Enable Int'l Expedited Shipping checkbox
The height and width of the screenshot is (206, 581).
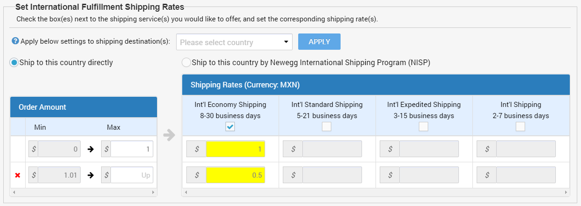(x=424, y=126)
